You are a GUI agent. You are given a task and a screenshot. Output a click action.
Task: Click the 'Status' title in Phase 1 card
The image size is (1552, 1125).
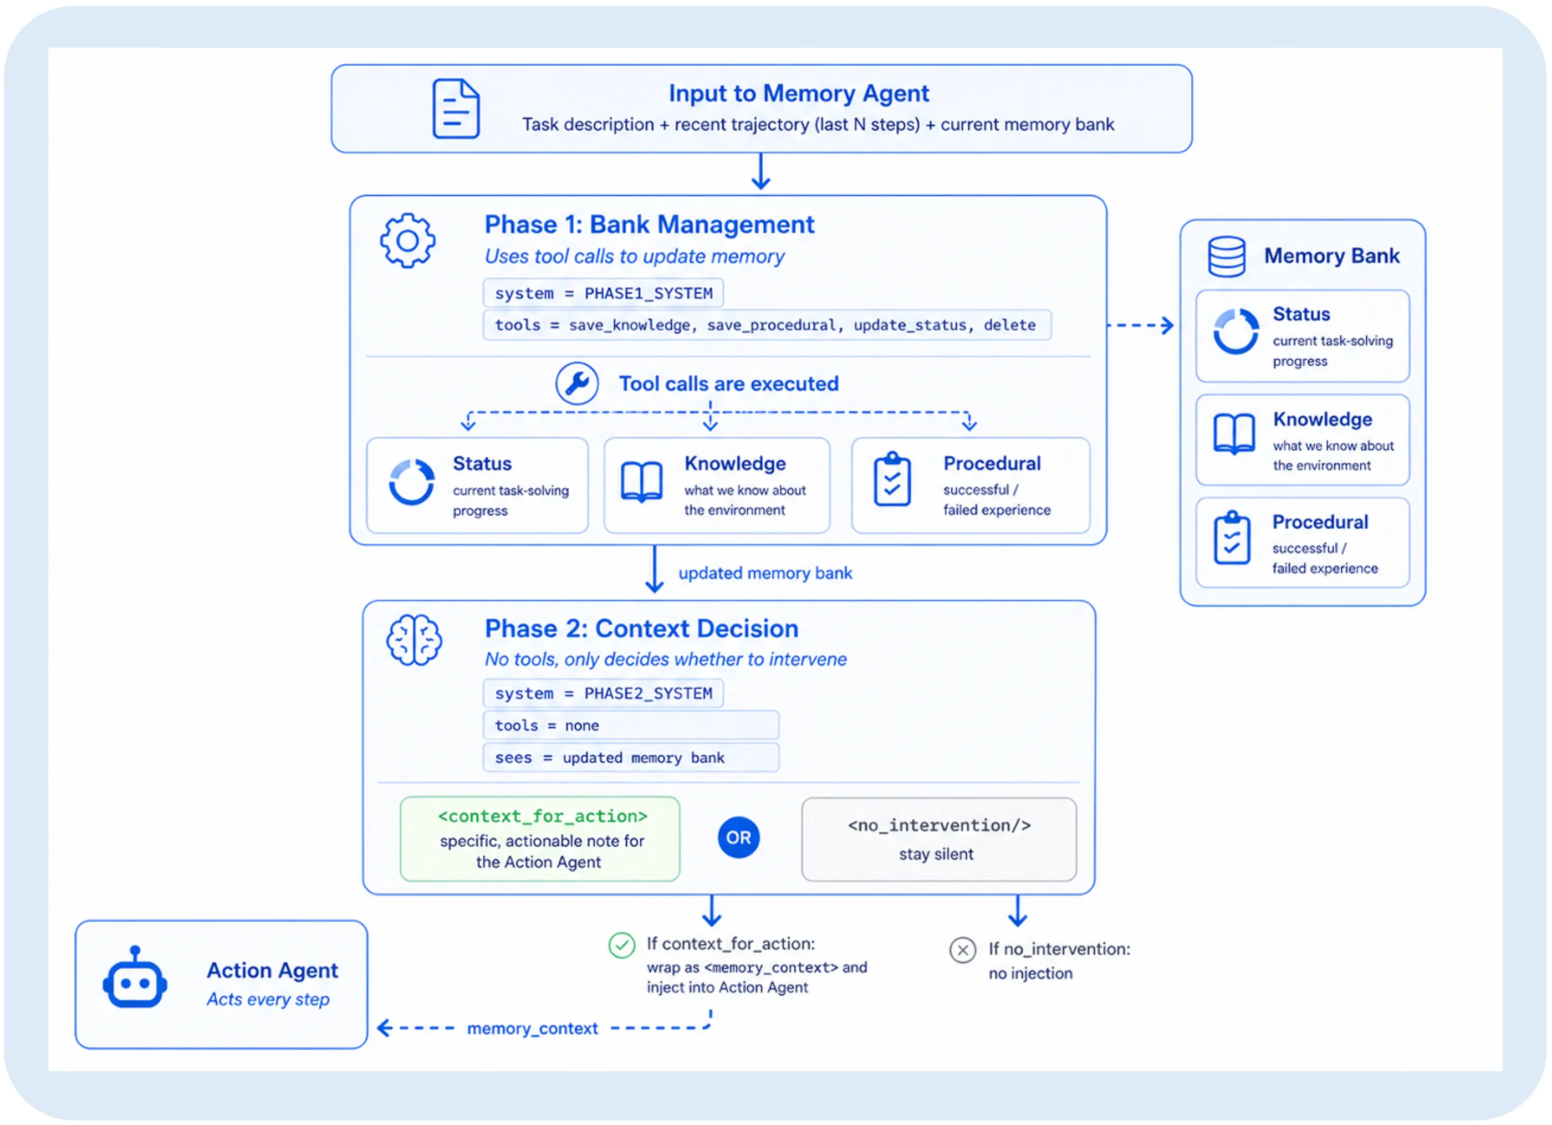tap(482, 463)
